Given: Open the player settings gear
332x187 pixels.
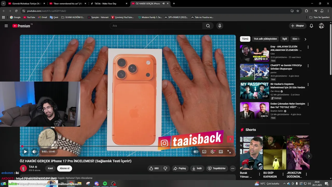Looking at the screenshot, I should pos(212,152).
